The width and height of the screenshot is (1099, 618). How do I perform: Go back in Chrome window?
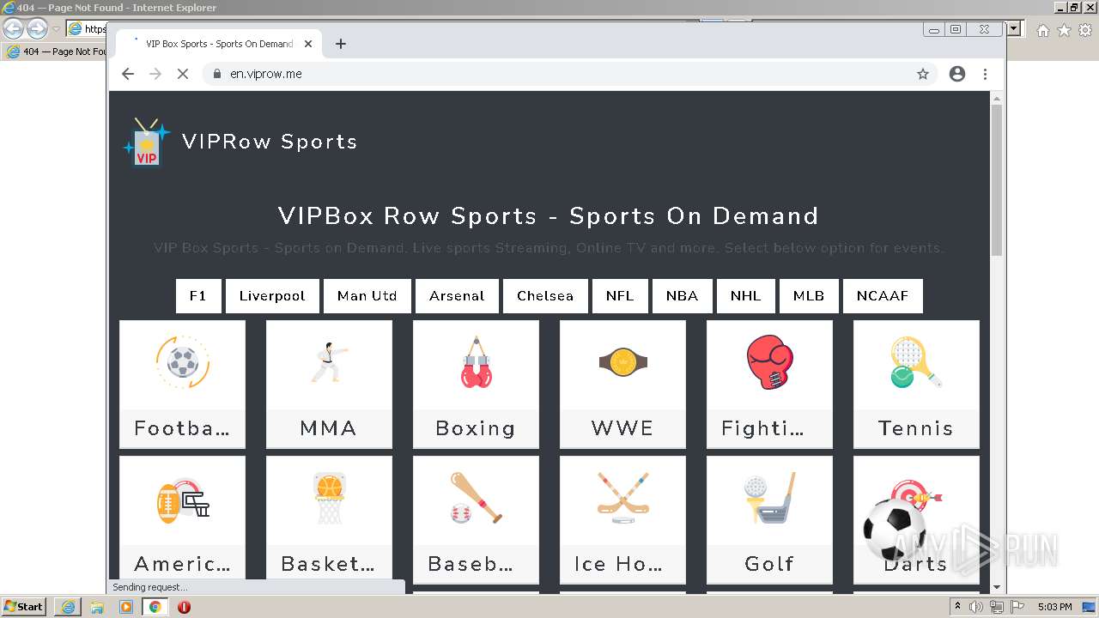click(x=128, y=74)
